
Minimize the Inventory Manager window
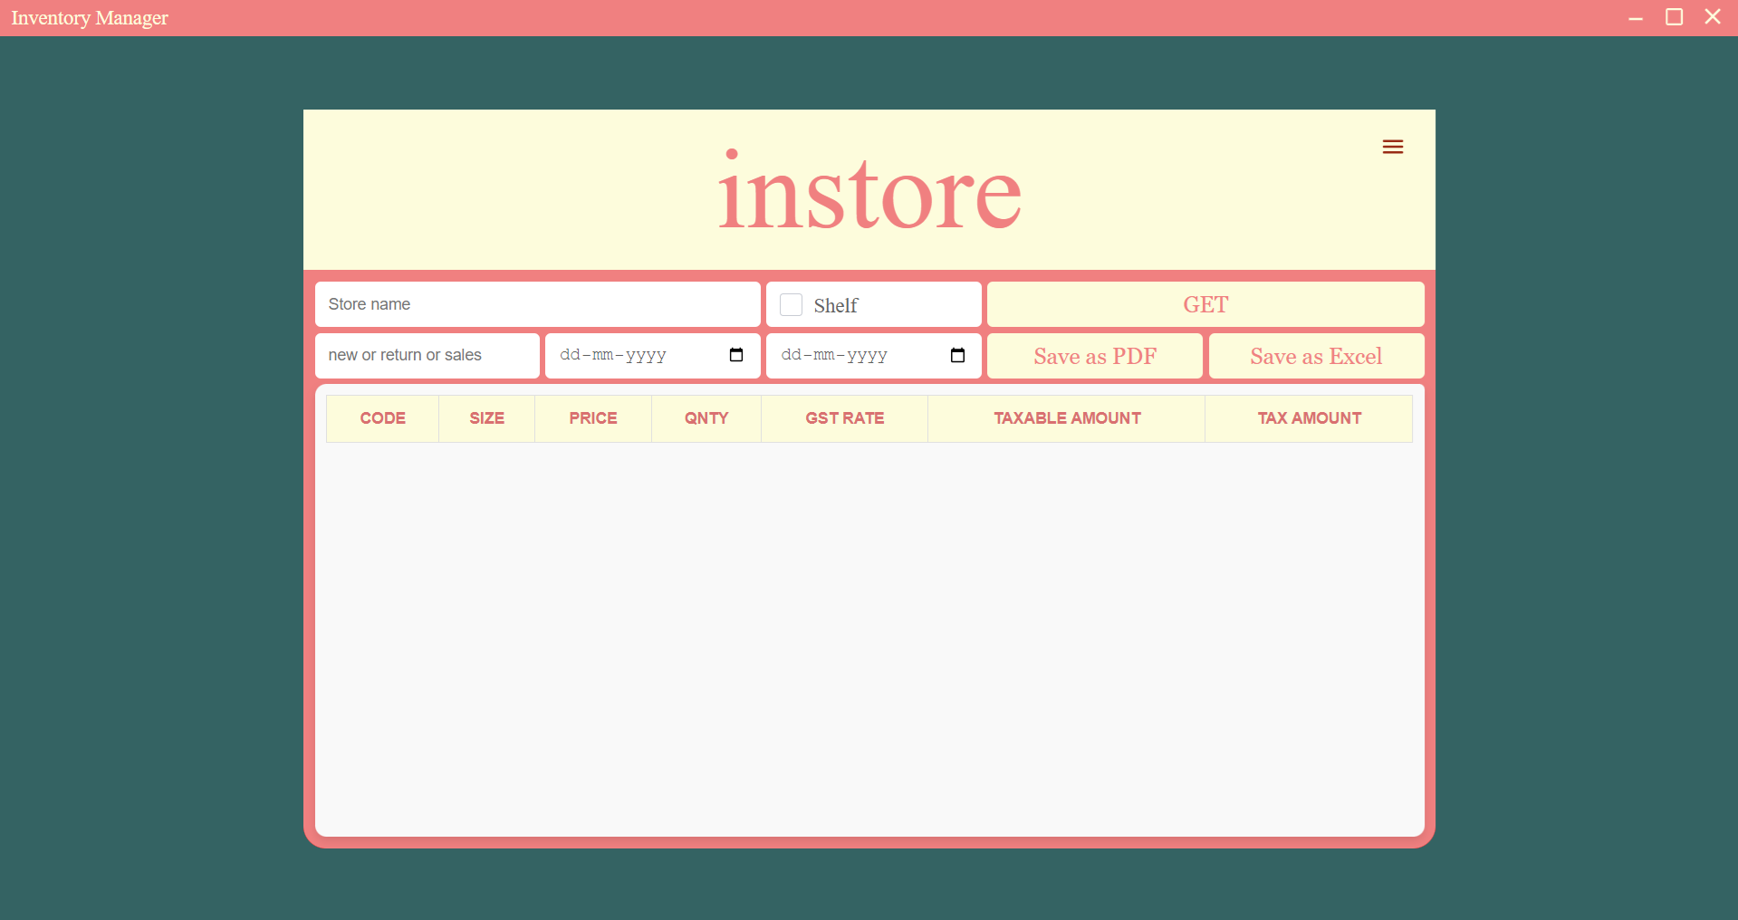click(x=1636, y=17)
